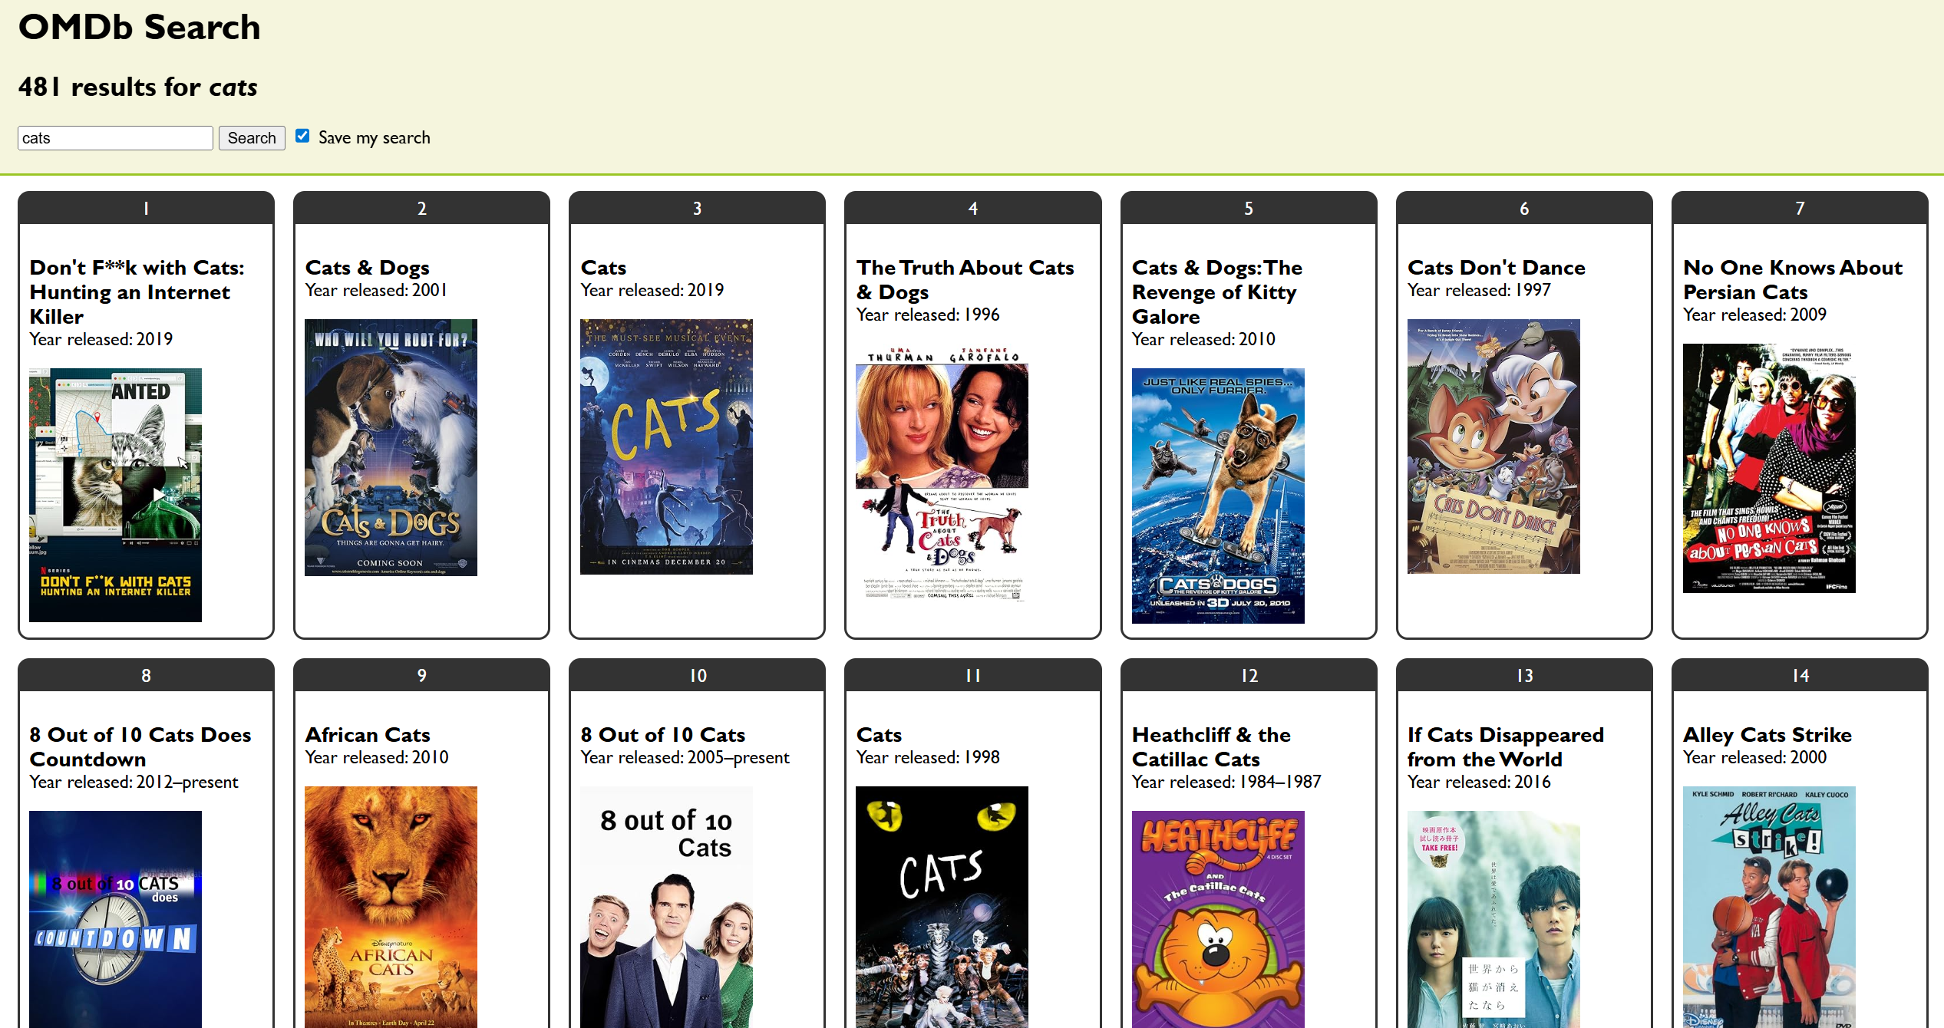This screenshot has height=1028, width=1944.
Task: Open the Cats Don't Dance poster
Action: pos(1493,446)
